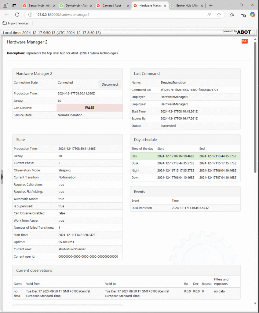
Task: Click the page vertical scrollbar thumb
Action: [x=255, y=107]
